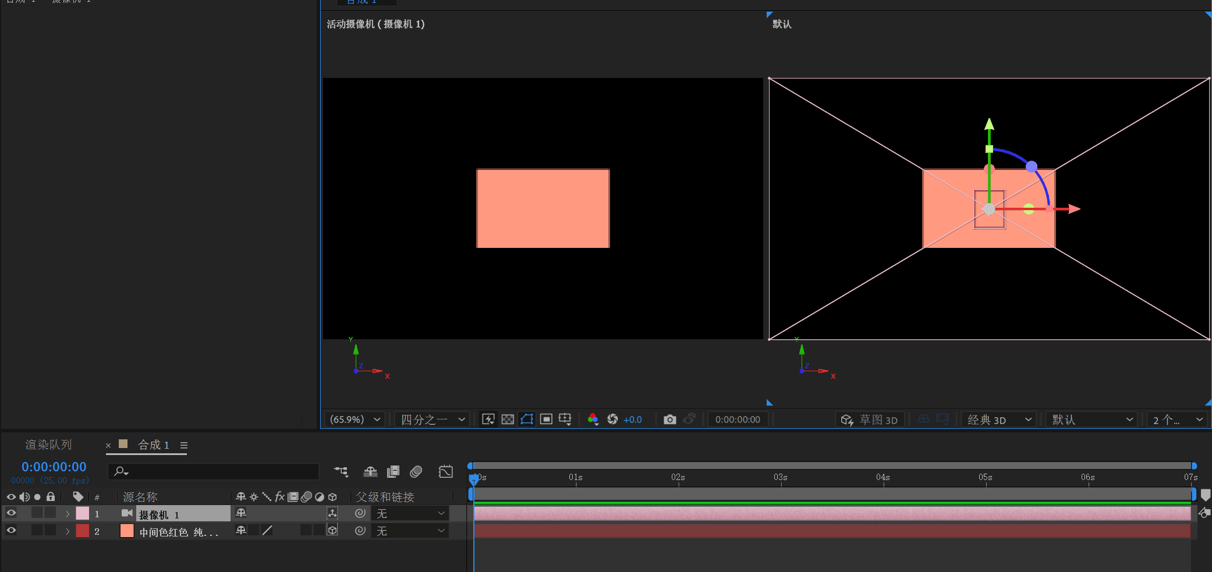1212x572 pixels.
Task: Click the video eye column header icon
Action: point(11,497)
